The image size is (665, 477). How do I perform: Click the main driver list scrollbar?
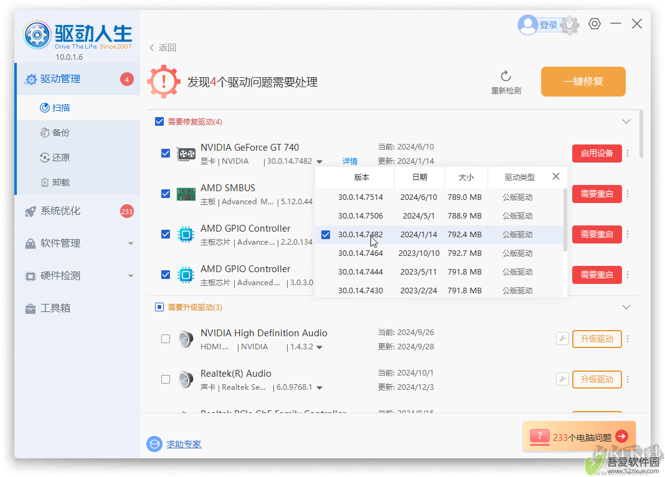point(641,134)
